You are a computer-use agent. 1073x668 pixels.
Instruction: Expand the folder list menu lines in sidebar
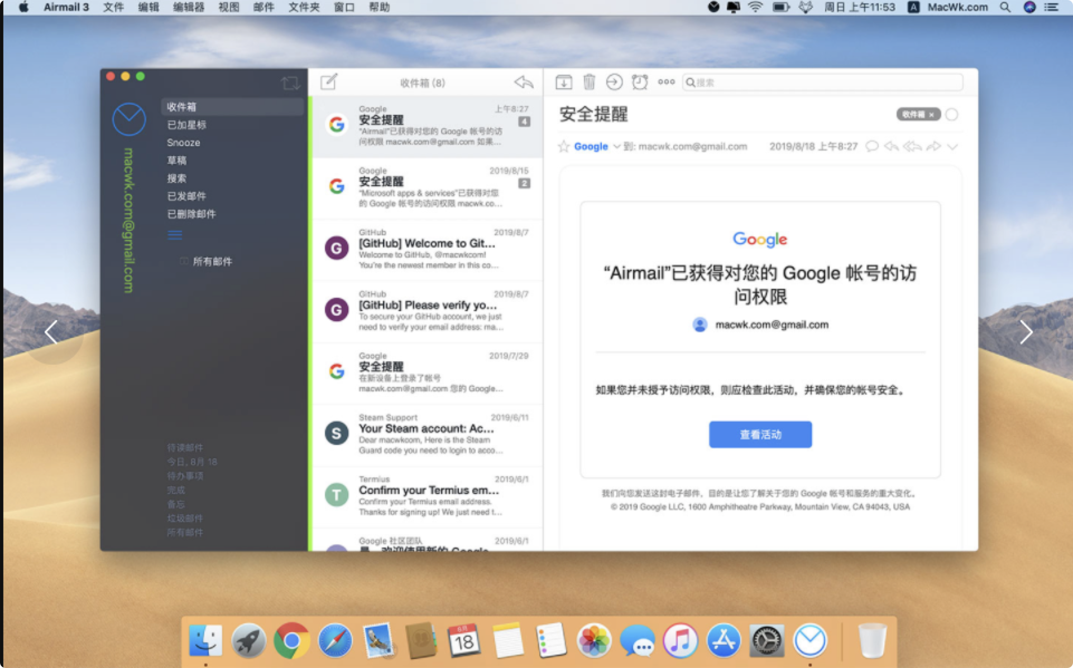click(x=175, y=235)
